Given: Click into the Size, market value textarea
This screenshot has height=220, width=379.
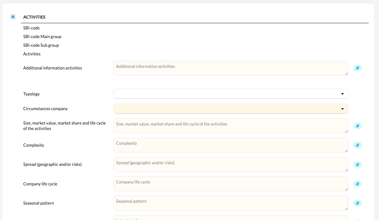Looking at the screenshot, I should point(231,126).
